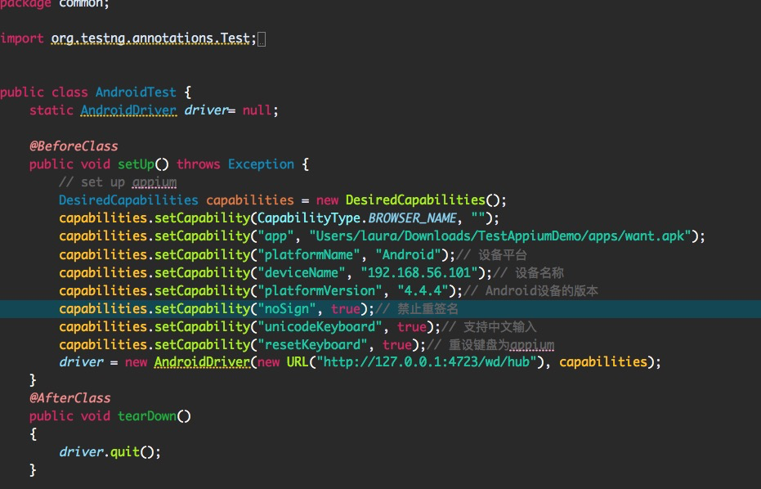The image size is (761, 489).
Task: Click the "noSign" string on highlighted line
Action: (x=287, y=308)
